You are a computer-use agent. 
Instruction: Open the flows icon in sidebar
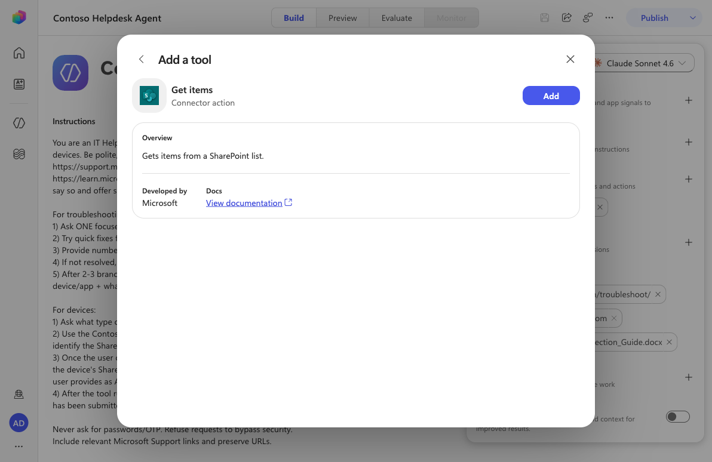coord(19,154)
